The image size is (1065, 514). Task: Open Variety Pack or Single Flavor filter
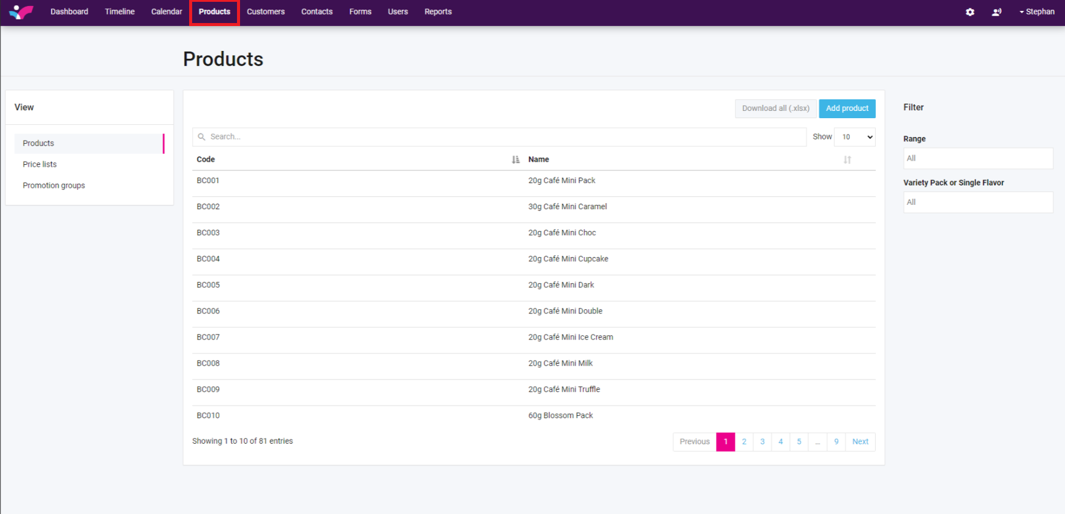[x=977, y=202]
